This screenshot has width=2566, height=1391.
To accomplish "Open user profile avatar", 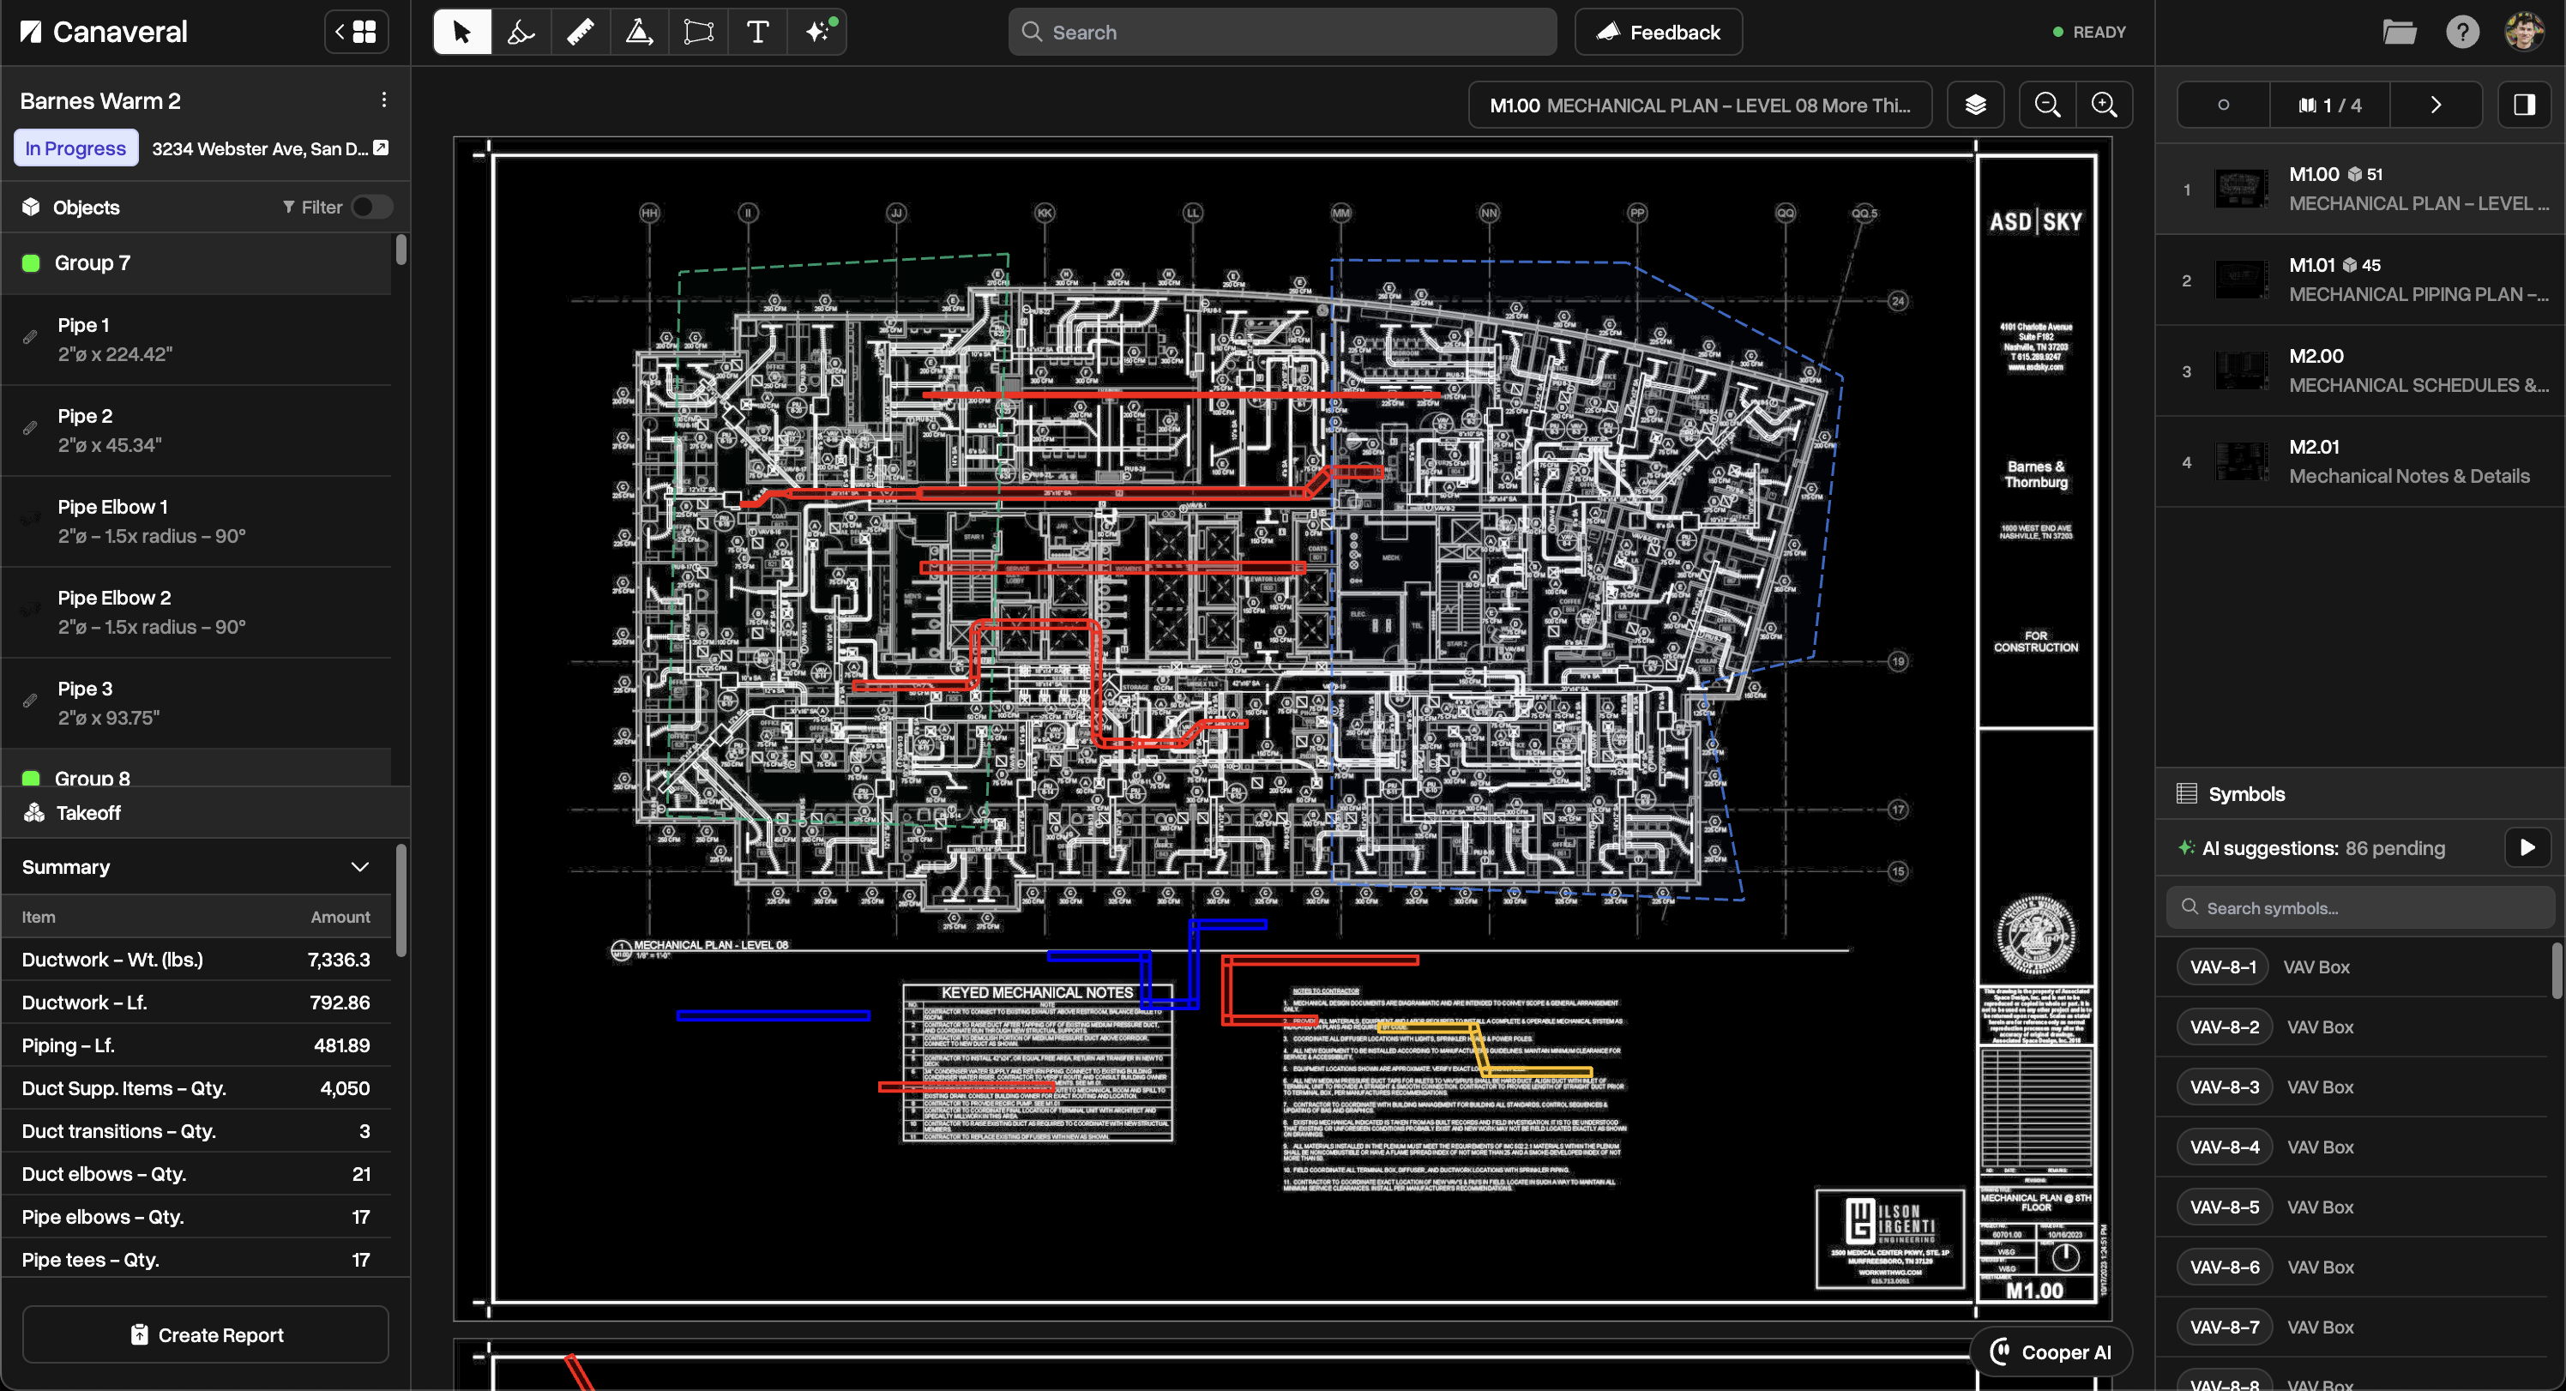I will (2525, 32).
